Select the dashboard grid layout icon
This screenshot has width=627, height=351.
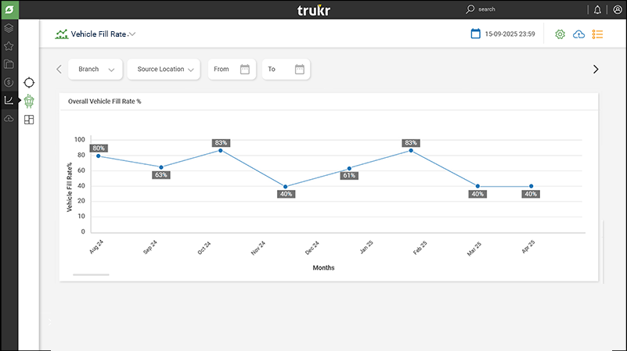(x=29, y=120)
